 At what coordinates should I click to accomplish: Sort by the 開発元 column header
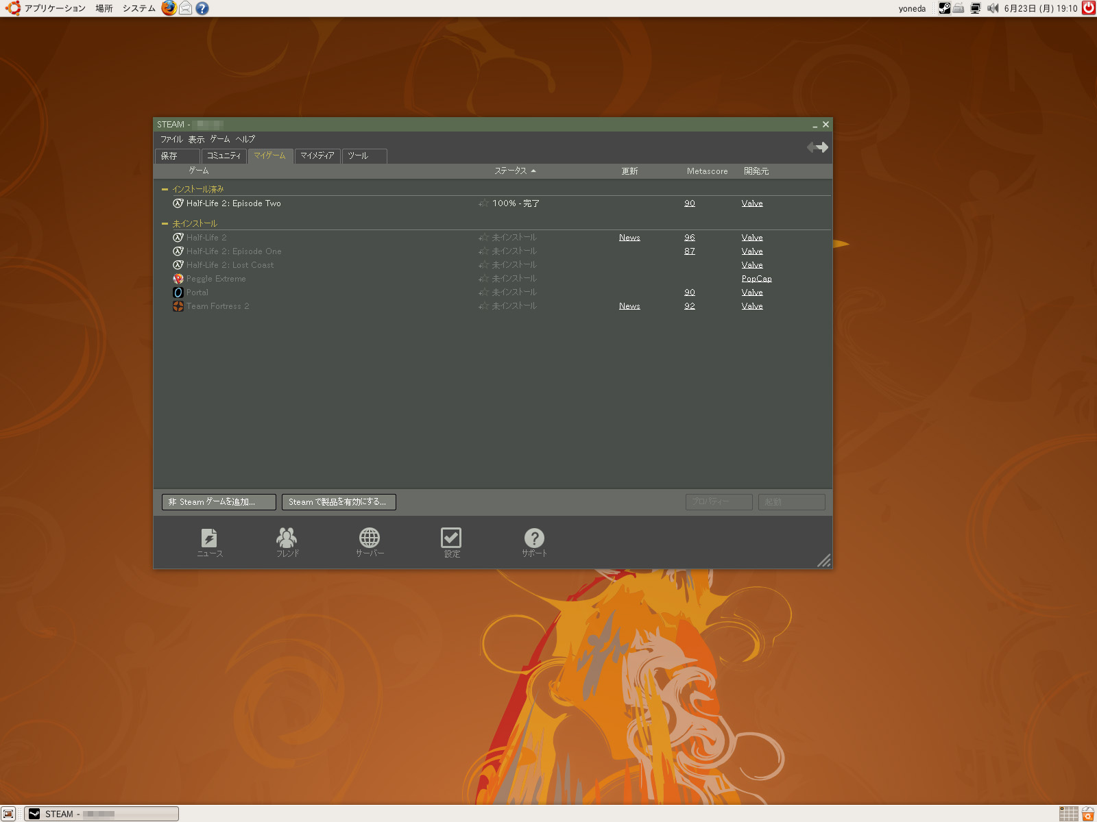point(756,171)
